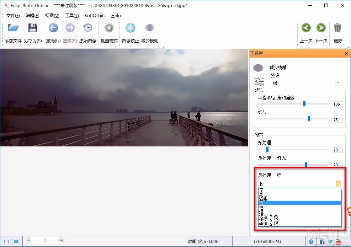Open the SoftOrbits menu
The height and width of the screenshot is (247, 351).
(x=95, y=16)
